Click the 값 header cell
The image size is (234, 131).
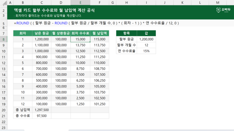tap(146, 33)
